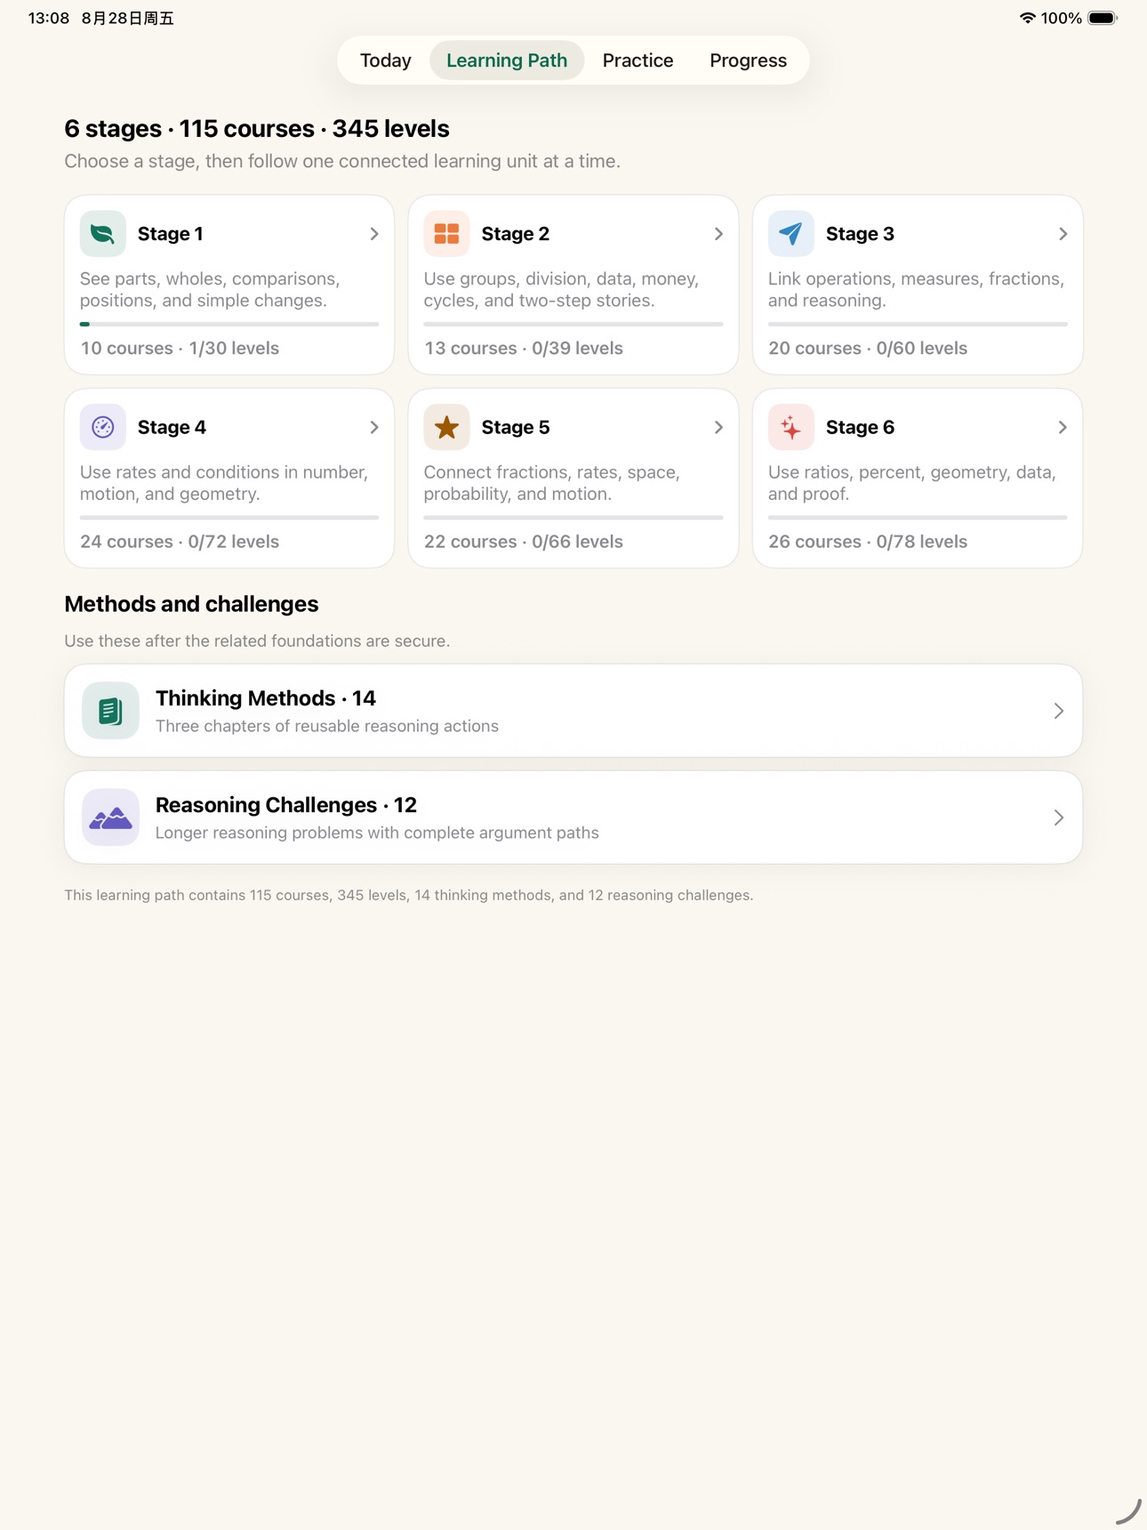
Task: Click the red sparkle icon for Stage 6
Action: tap(790, 427)
